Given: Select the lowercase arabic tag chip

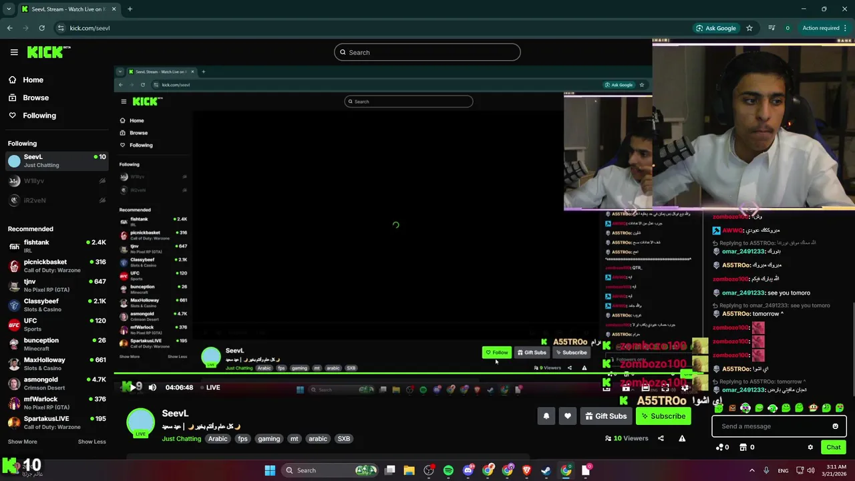Looking at the screenshot, I should [318, 439].
